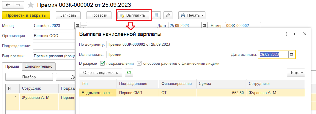The image size is (316, 114).
Task: Toggle способов расчетов с физическими лицами checkbox
Action: coord(139,64)
